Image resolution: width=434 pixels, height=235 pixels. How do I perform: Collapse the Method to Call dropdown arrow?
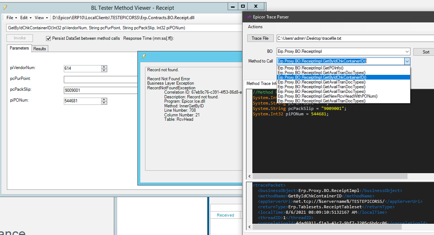pos(407,61)
